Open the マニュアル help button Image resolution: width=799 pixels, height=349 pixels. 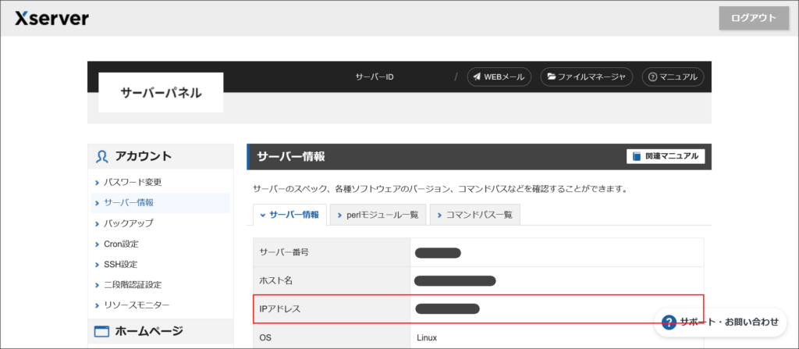point(673,77)
